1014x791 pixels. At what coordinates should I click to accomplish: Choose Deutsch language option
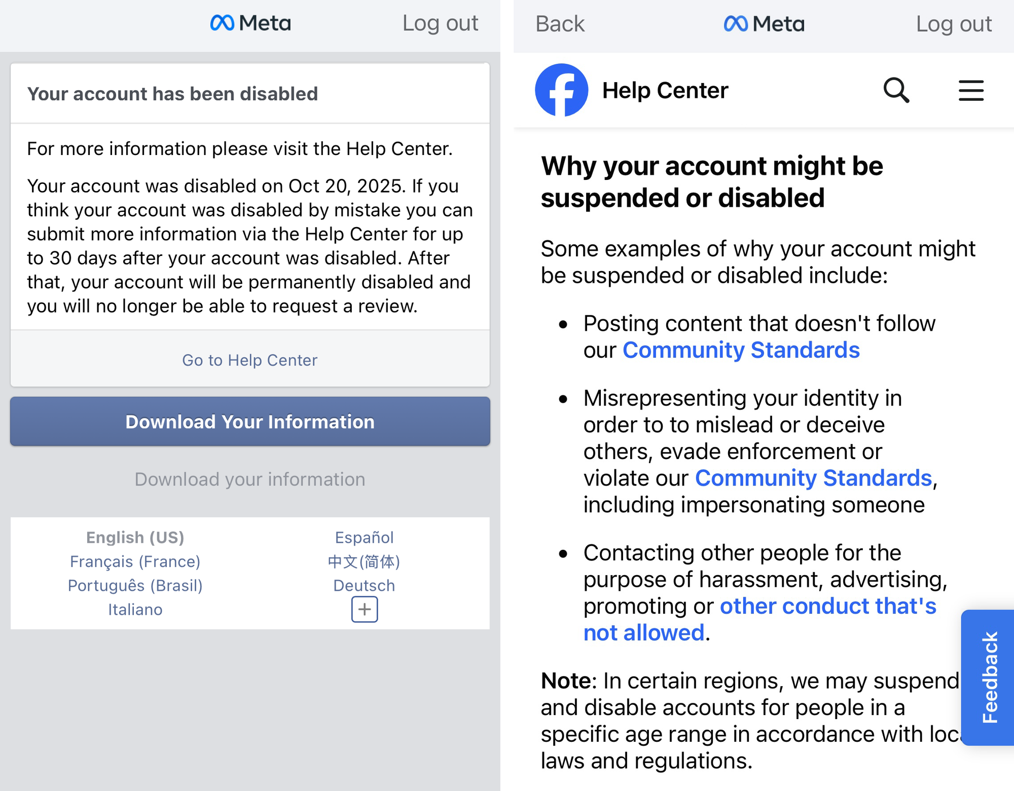tap(364, 585)
